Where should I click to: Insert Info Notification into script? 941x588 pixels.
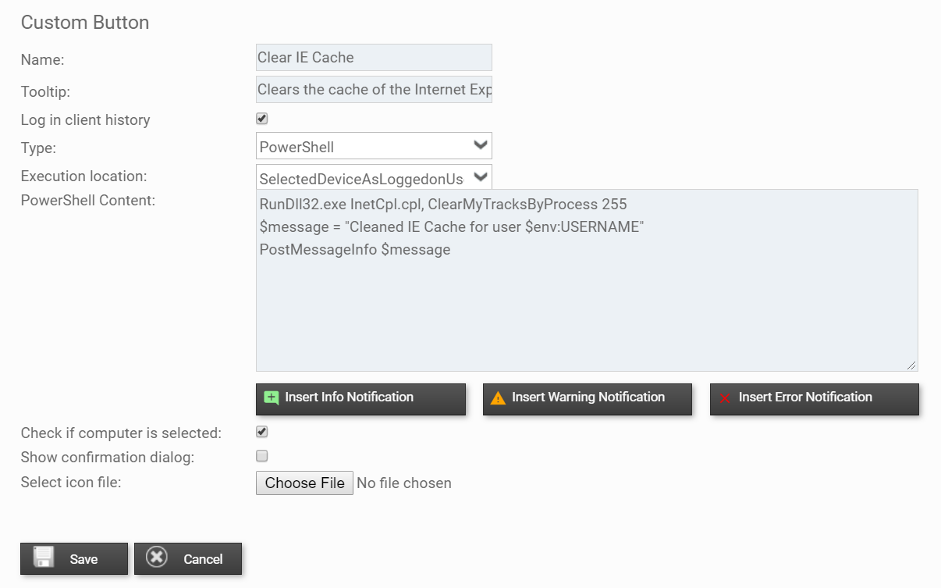tap(360, 398)
